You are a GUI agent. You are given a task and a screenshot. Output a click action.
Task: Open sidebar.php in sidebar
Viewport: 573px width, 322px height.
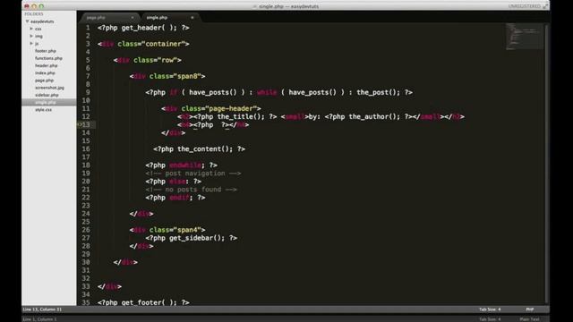point(47,95)
